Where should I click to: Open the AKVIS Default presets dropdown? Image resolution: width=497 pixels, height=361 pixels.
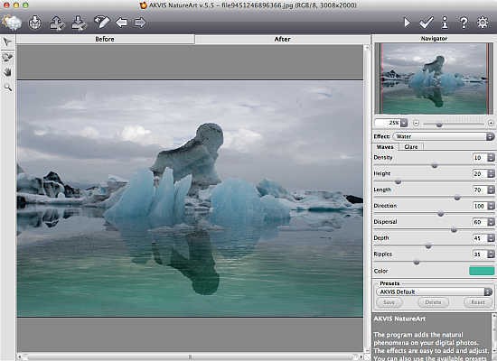[435, 292]
